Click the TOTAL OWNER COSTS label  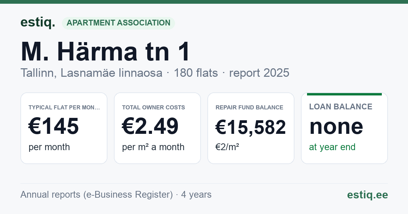click(x=153, y=107)
